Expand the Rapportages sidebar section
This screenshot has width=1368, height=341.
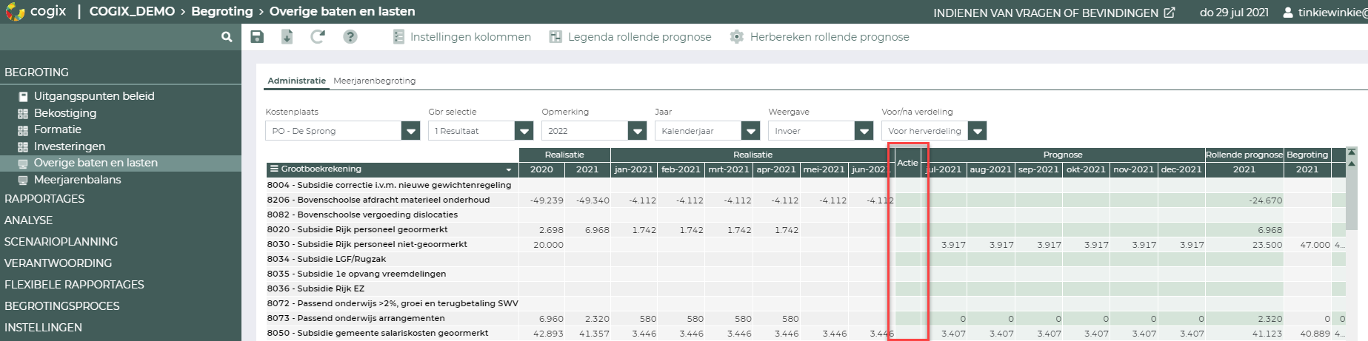[x=44, y=199]
